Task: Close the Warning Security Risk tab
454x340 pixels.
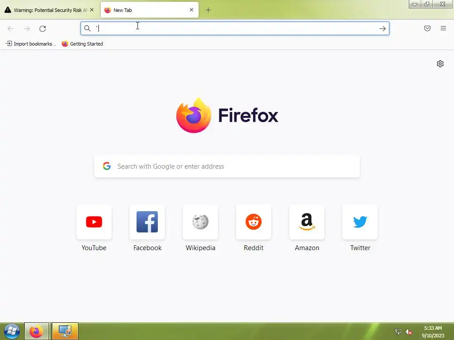Action: 92,10
